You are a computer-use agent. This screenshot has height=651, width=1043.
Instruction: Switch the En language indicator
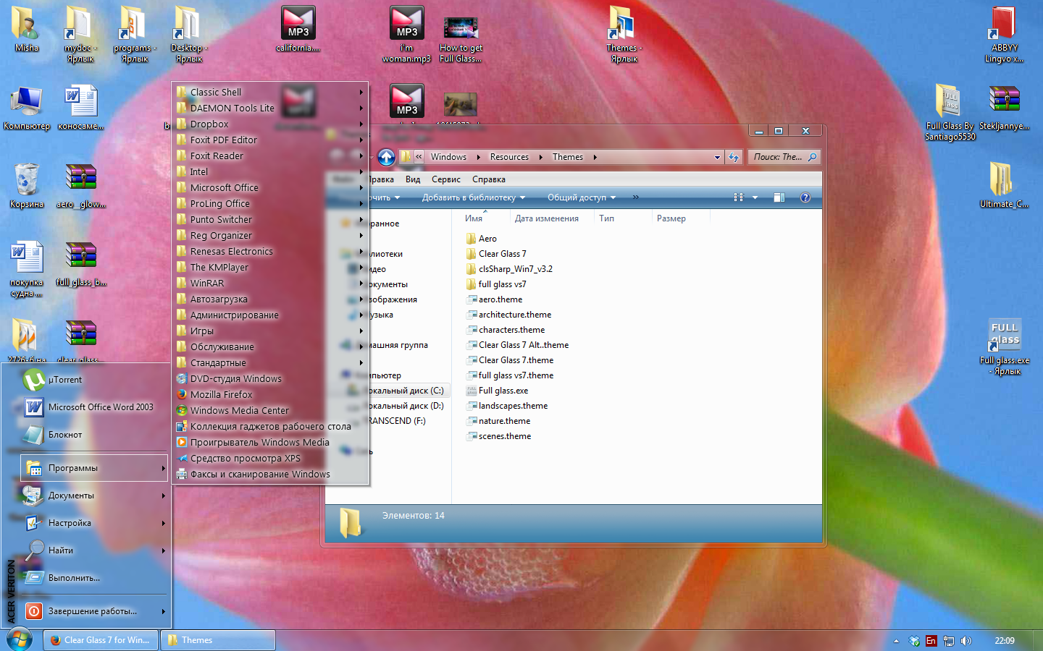tap(931, 641)
